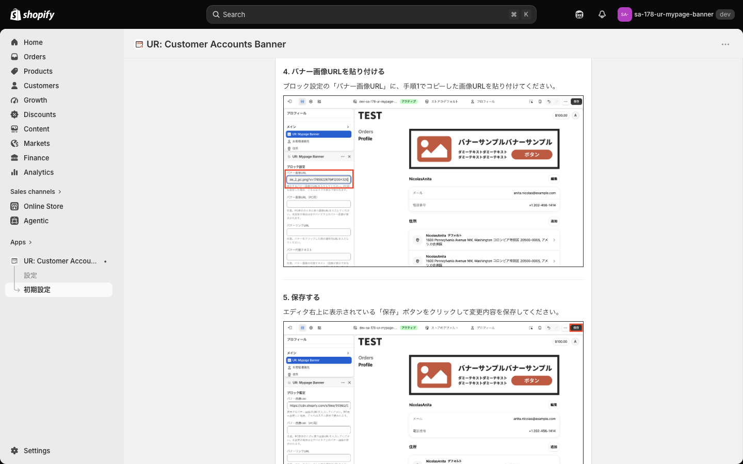Open the Sidekick assistant icon in top bar

tap(579, 14)
